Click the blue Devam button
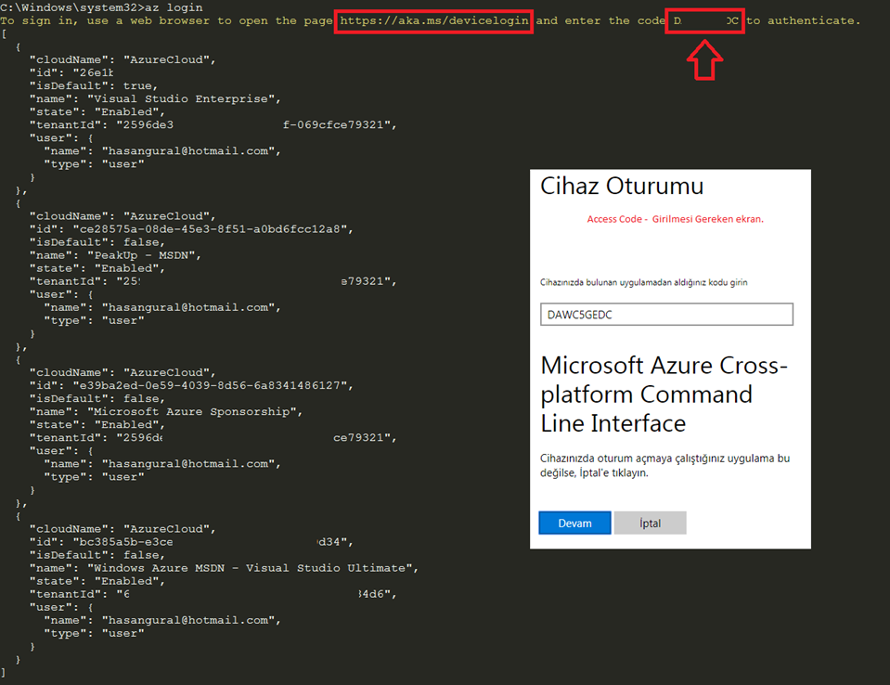890x685 pixels. click(x=574, y=523)
